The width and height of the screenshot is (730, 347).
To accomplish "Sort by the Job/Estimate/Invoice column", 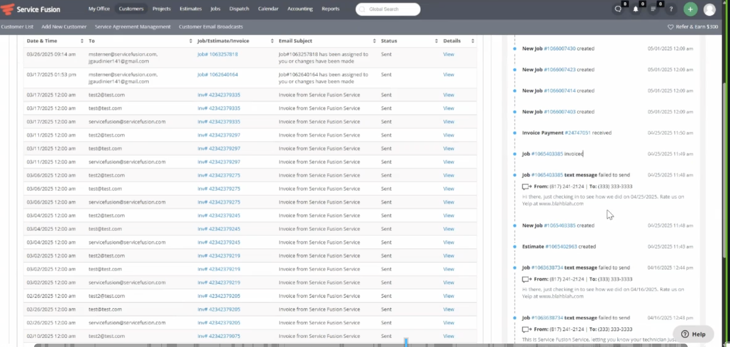I will click(272, 41).
